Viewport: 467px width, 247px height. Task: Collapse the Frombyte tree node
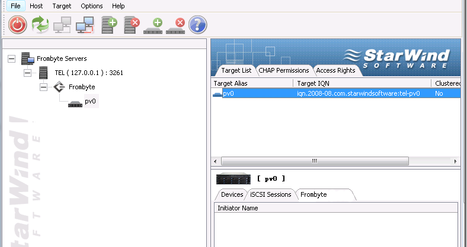tap(43, 87)
